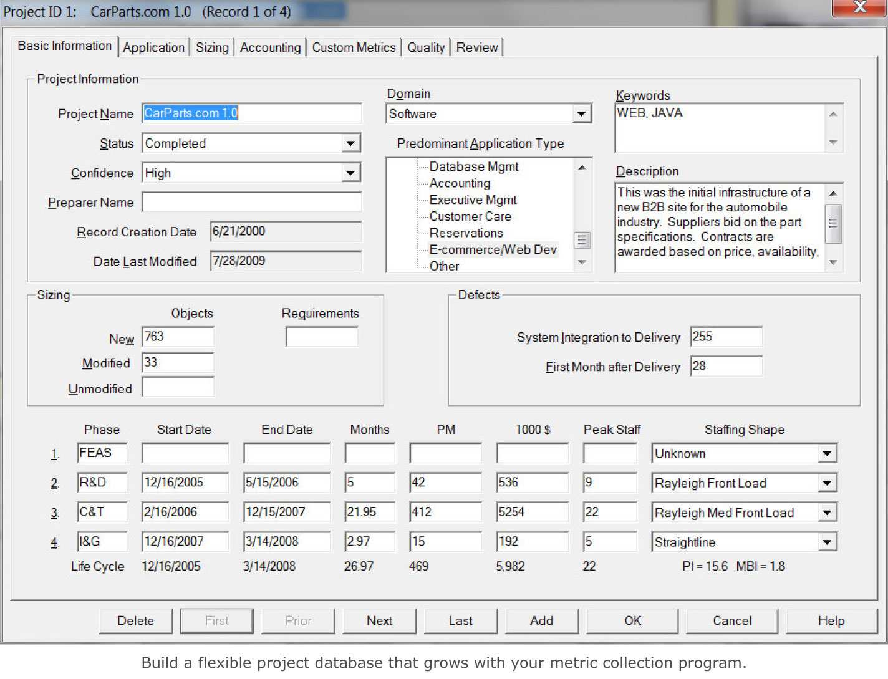The width and height of the screenshot is (888, 679).
Task: Click the Preparer Name input field
Action: tap(251, 202)
